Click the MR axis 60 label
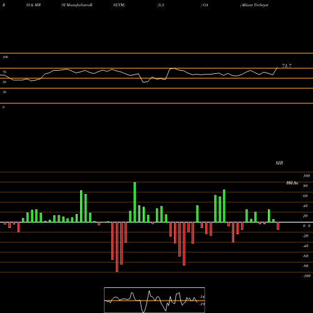The height and width of the screenshot is (313, 313). (x=305, y=196)
